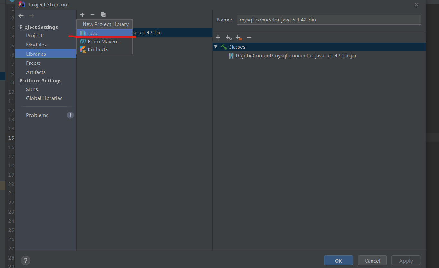Open help with the question mark

coord(25,260)
